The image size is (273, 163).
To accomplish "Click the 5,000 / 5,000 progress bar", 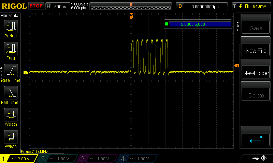I will pyautogui.click(x=200, y=24).
